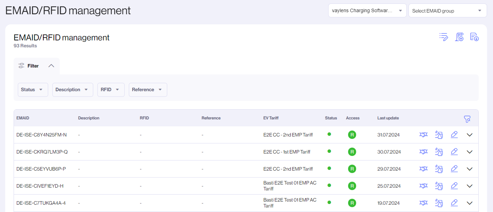Click RFID card tap icon for DE-ISE-CKRQ7LM3P-Q
This screenshot has height=212, width=493.
tap(439, 152)
